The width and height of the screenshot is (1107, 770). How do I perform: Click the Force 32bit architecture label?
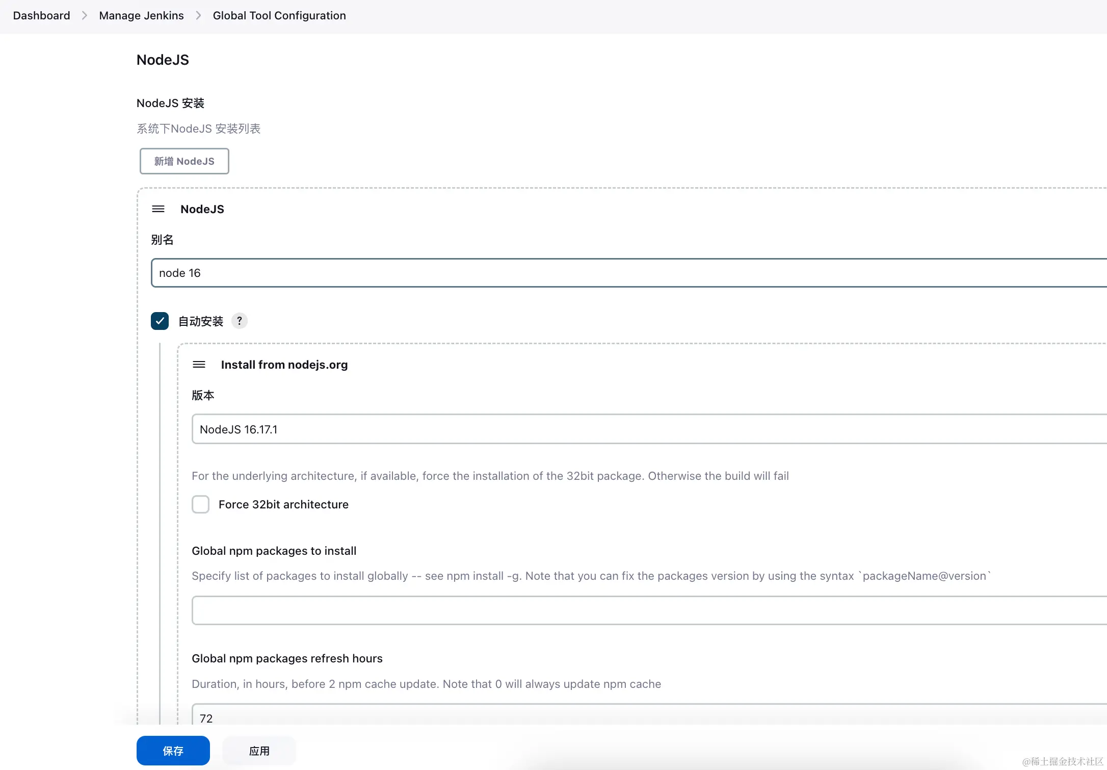click(x=283, y=504)
